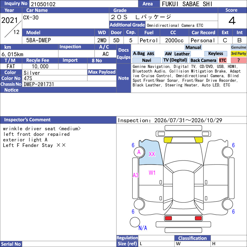247x247 pixels.
Task: Click the XX mark on diagram fender
Action: (152, 154)
